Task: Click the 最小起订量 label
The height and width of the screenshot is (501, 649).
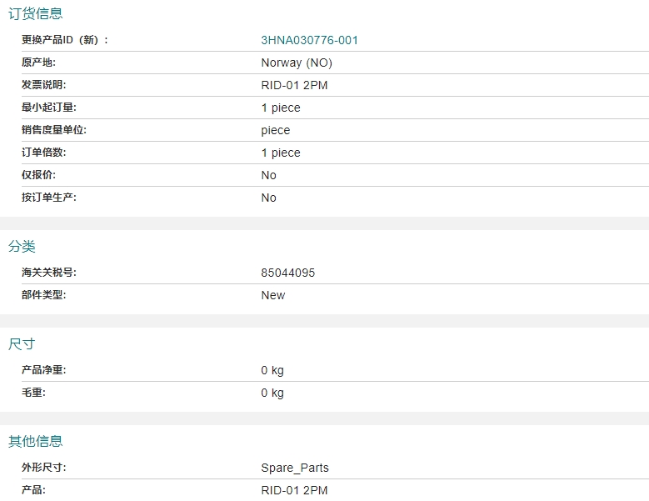Action: click(48, 108)
